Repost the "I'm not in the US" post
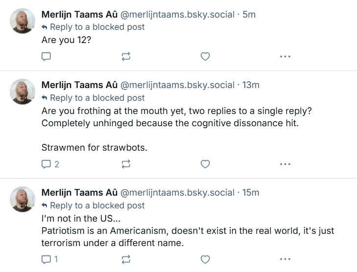Image resolution: width=357 pixels, height=272 pixels. click(x=126, y=259)
